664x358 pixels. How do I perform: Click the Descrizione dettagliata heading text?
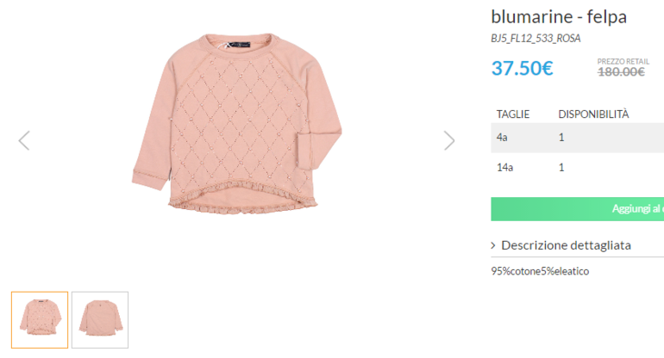tap(566, 245)
